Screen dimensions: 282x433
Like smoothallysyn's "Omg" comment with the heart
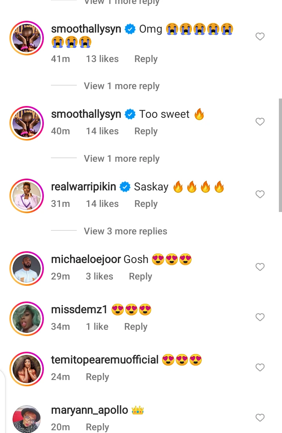(260, 37)
